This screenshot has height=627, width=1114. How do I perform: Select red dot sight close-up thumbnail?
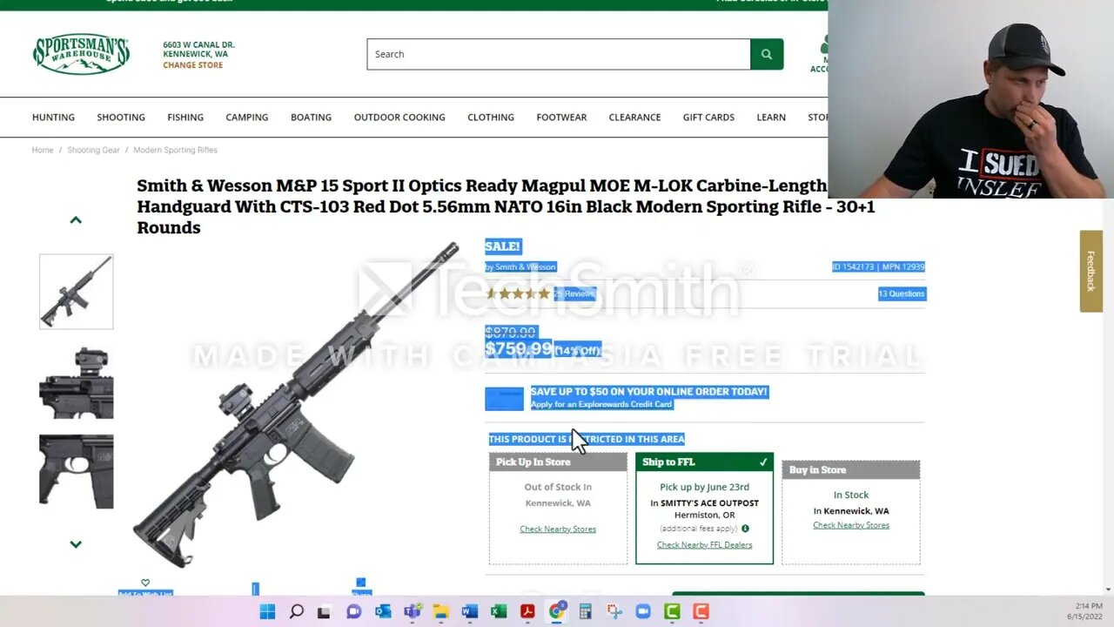76,382
